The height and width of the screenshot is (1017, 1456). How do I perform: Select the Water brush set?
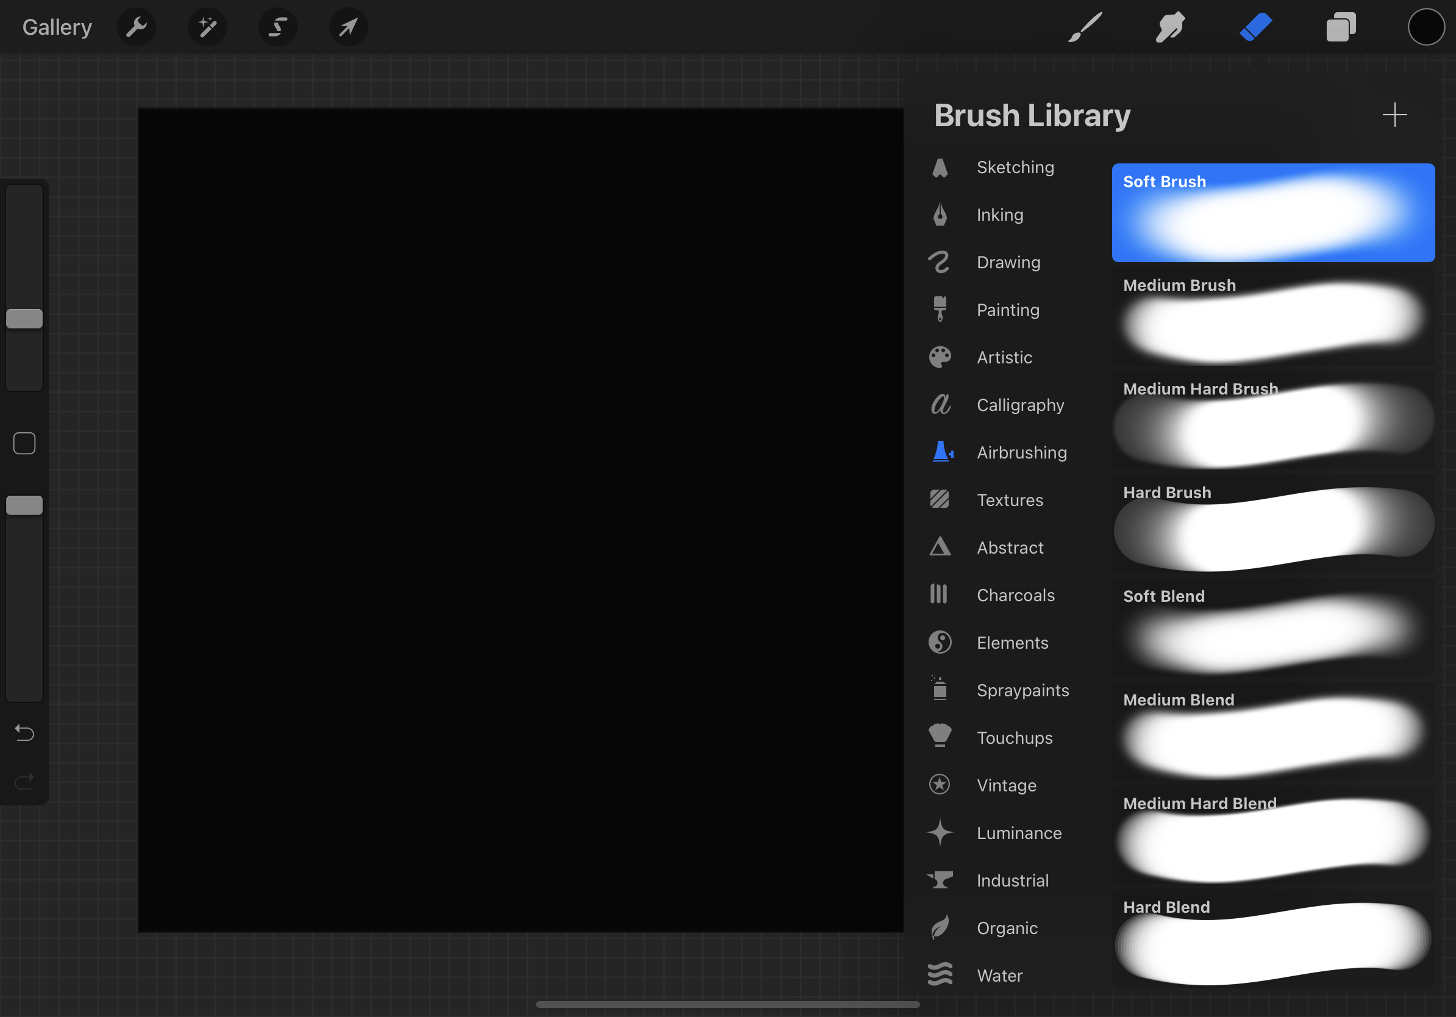click(999, 976)
